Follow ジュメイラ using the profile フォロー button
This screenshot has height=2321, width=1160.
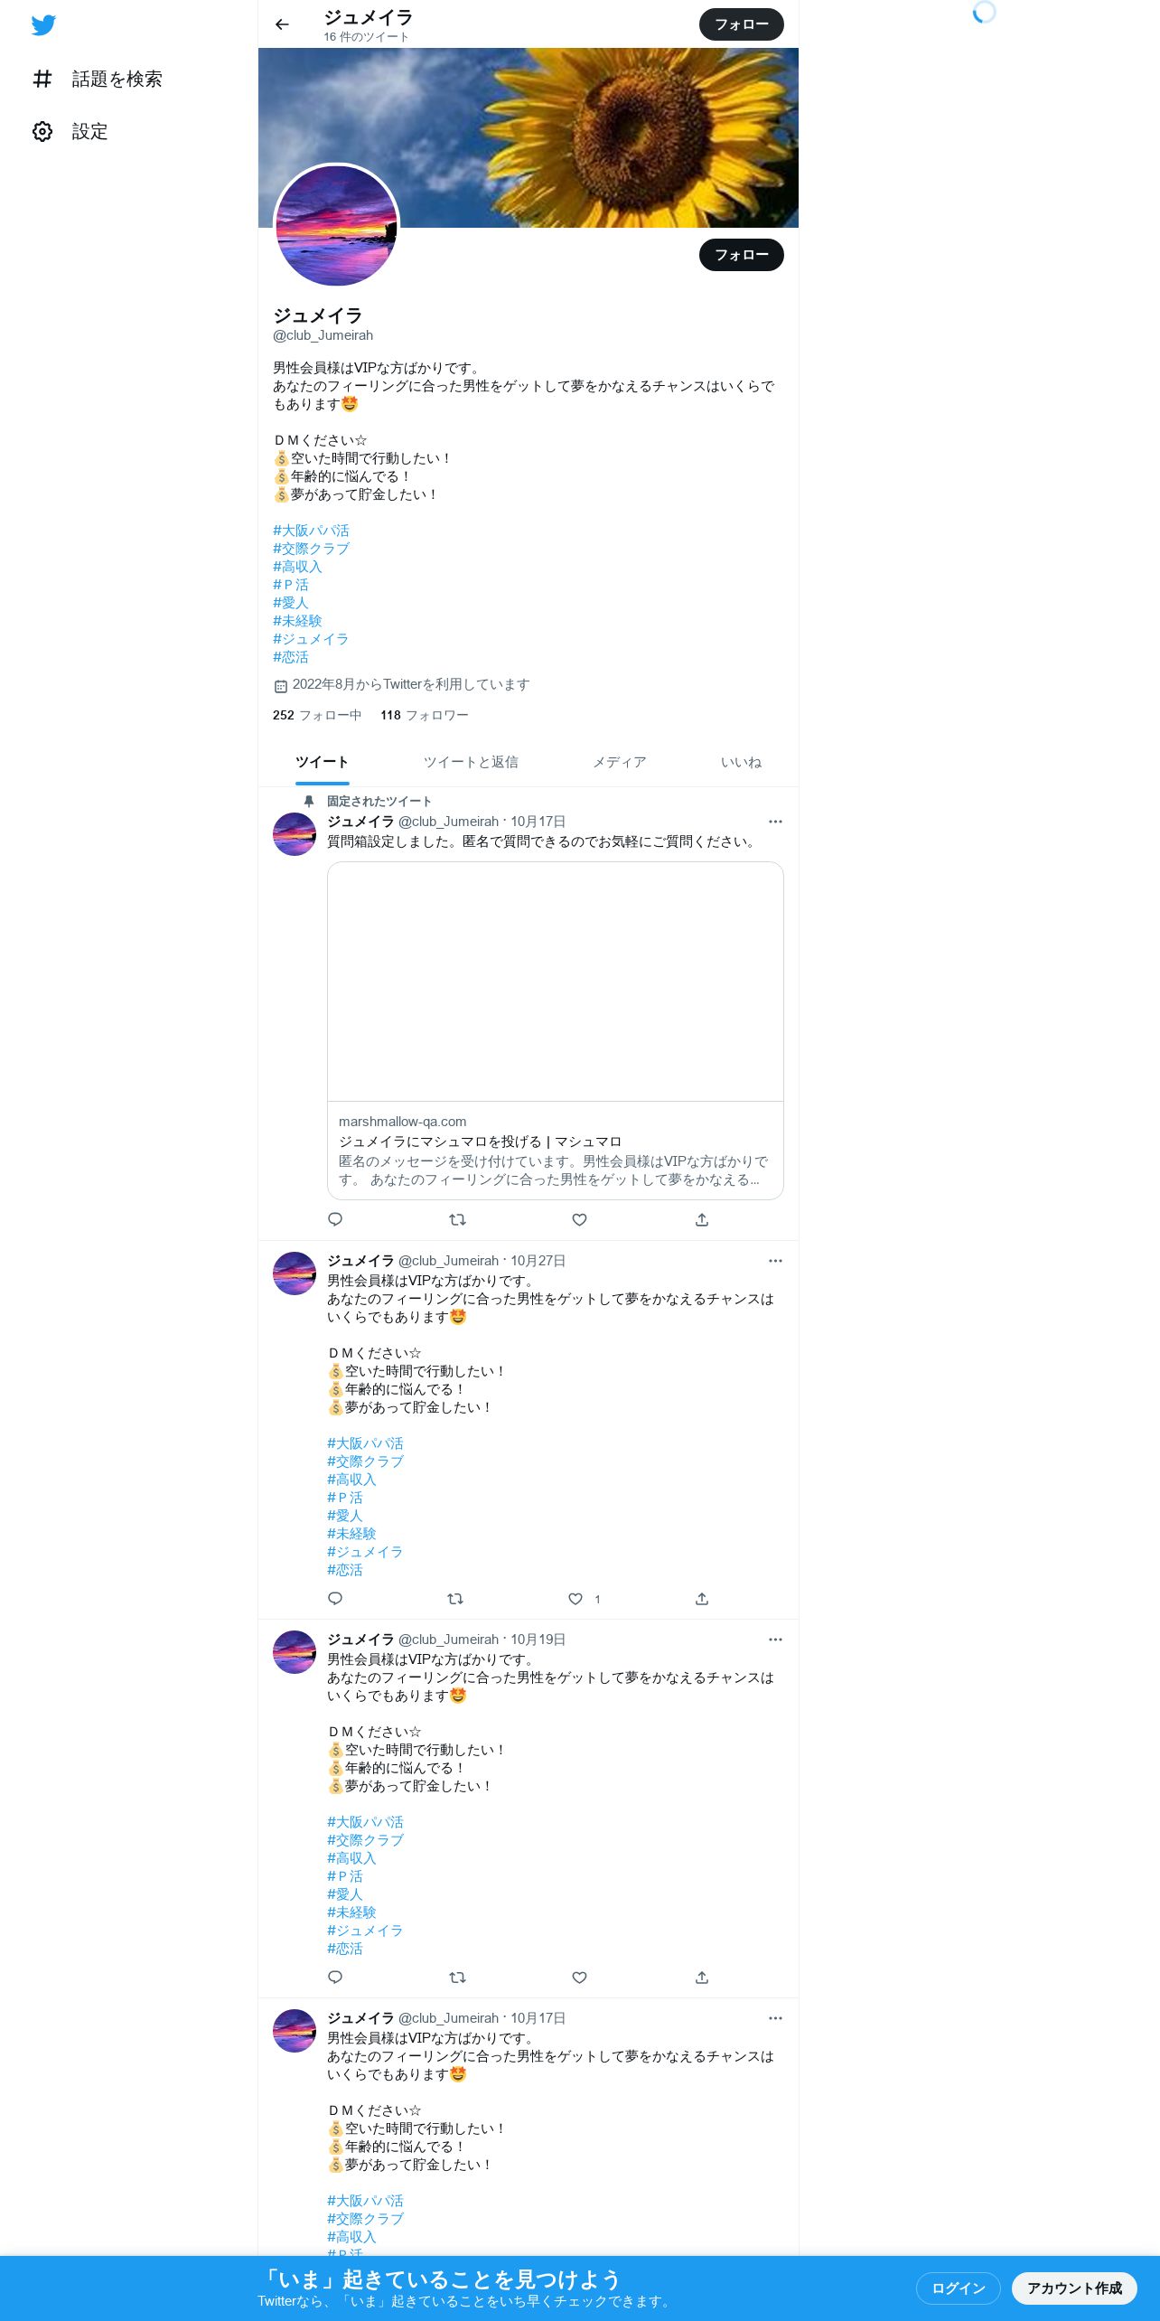click(x=742, y=255)
